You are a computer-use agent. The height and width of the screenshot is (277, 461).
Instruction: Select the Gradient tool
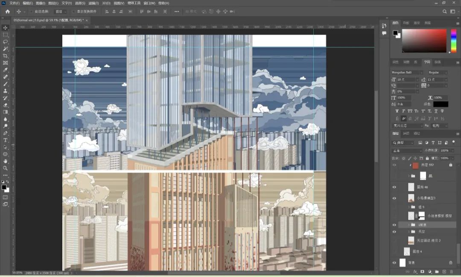click(x=5, y=112)
